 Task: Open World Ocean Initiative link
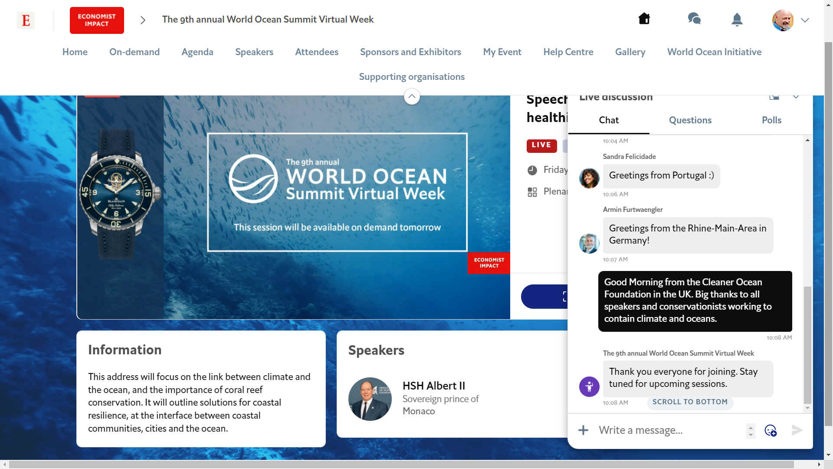coord(714,52)
